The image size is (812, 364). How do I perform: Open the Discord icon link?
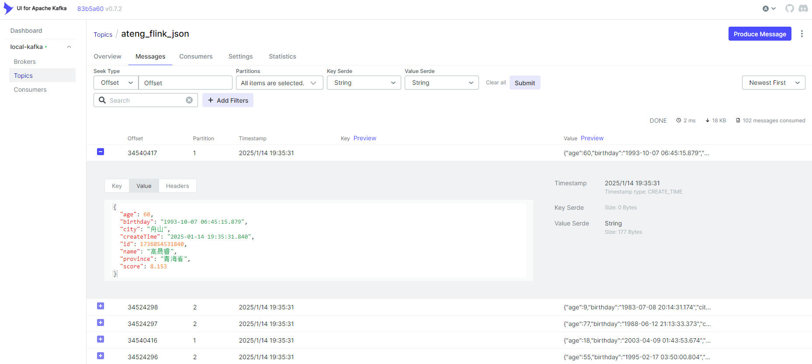click(803, 9)
